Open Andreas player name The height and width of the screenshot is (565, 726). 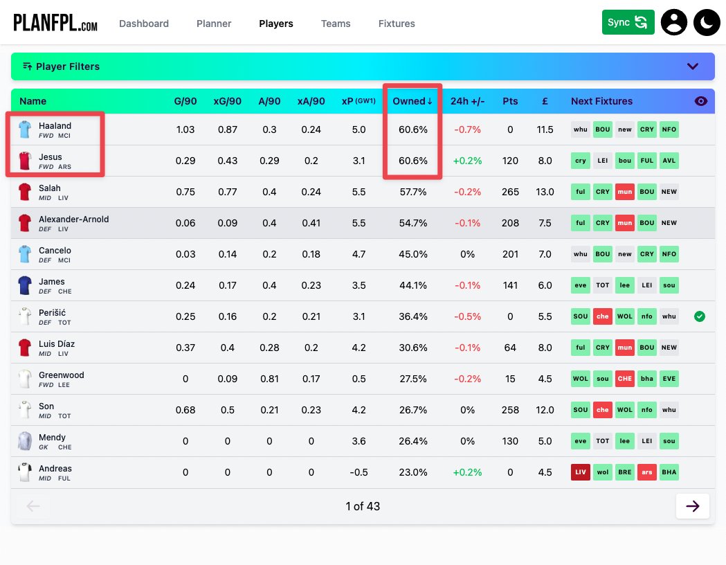point(55,468)
